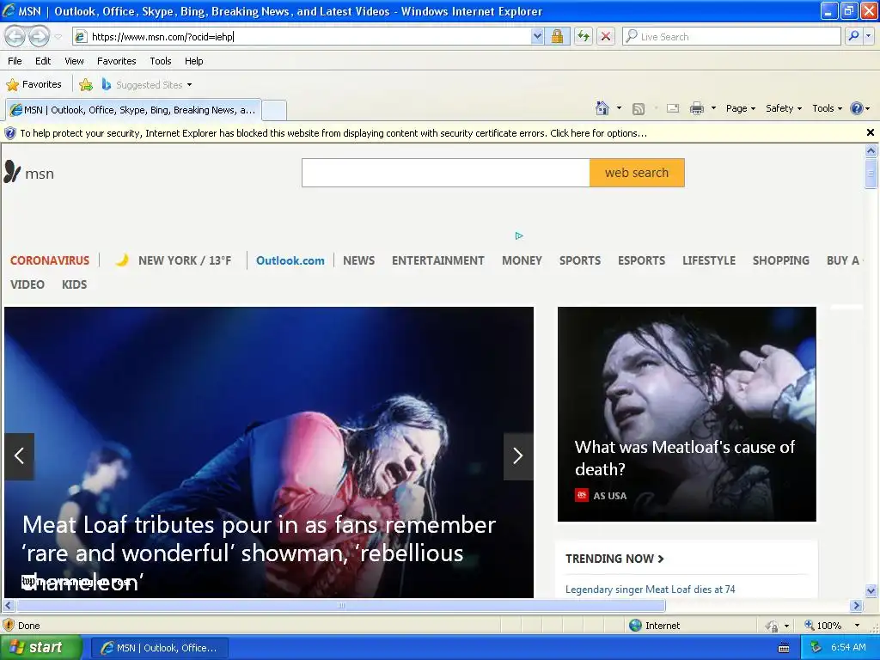Select the information bar shield icon

10,133
